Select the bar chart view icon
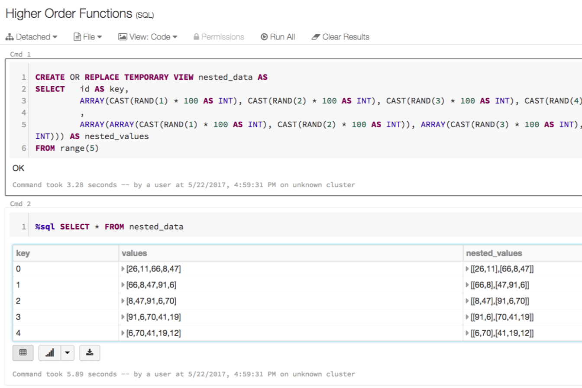The width and height of the screenshot is (582, 388). pyautogui.click(x=50, y=353)
